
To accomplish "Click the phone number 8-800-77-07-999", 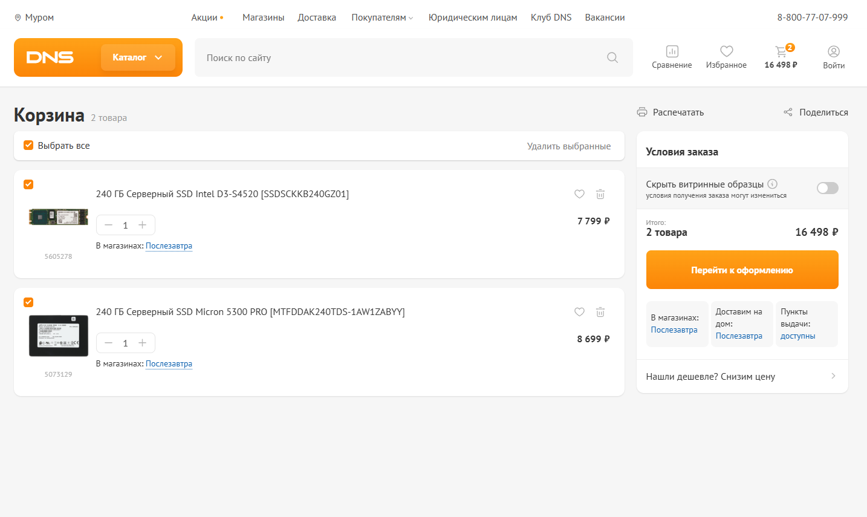I will (x=813, y=18).
